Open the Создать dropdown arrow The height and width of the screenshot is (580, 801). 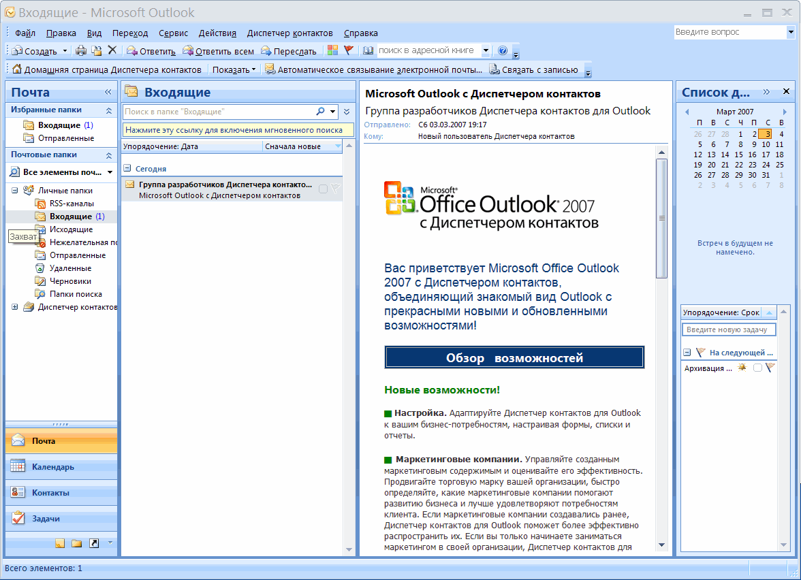65,50
